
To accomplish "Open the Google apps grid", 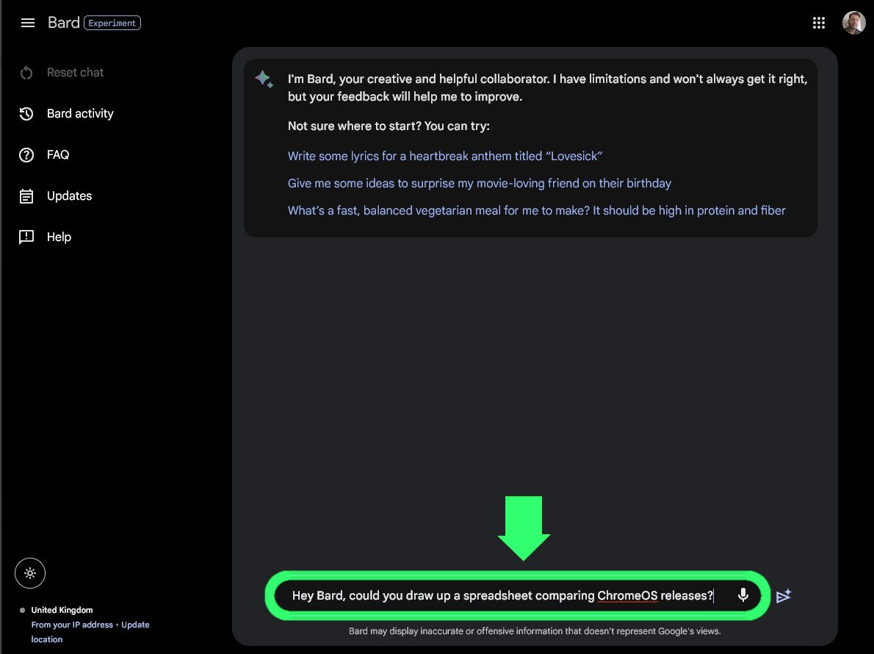I will [819, 23].
